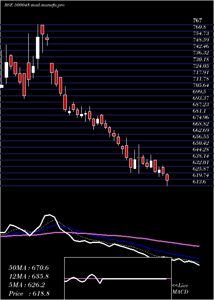
Task: Click the 12MA : 635.8 readout
Action: [x=29, y=276]
